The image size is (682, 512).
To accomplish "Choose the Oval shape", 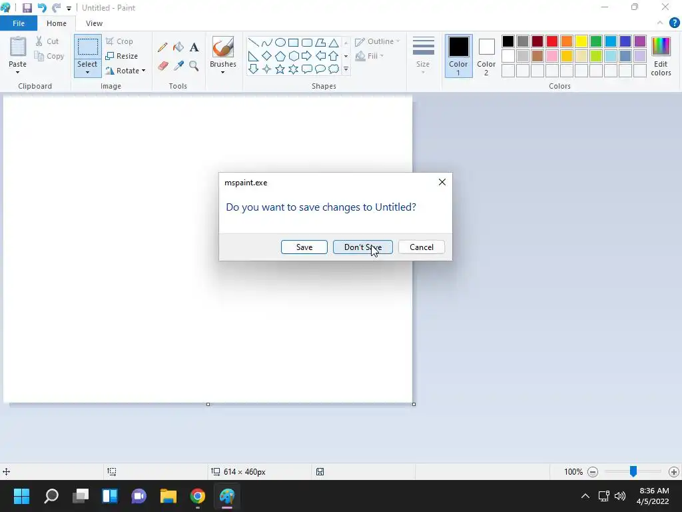I will click(280, 43).
